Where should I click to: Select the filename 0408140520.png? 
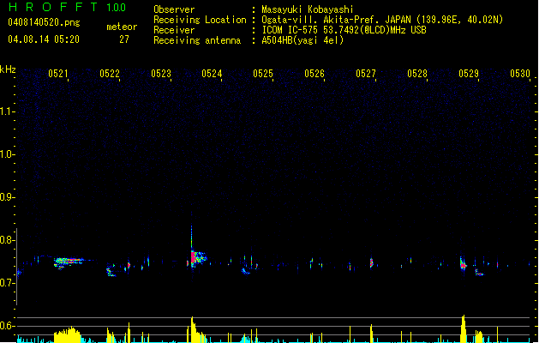(x=44, y=22)
